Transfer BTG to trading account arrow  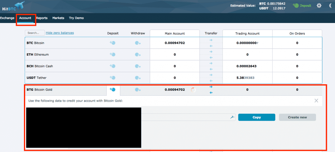211,87
